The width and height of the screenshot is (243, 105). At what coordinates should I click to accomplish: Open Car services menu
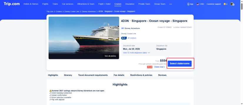tap(68, 4)
